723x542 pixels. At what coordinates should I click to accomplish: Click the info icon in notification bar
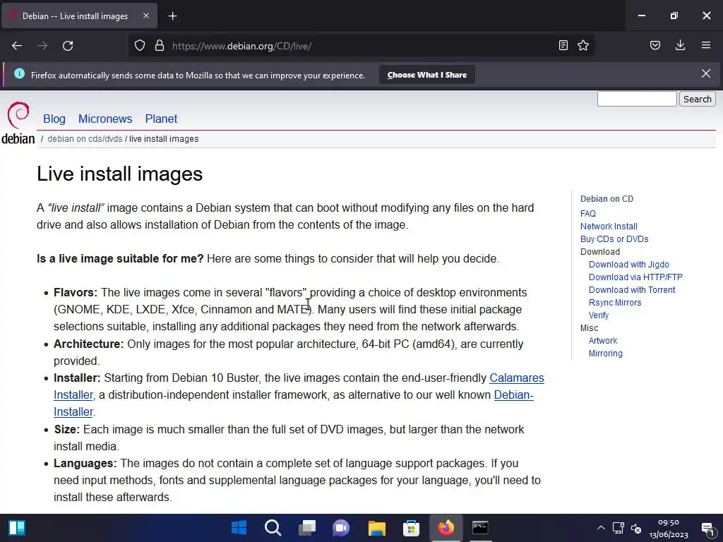coord(19,73)
